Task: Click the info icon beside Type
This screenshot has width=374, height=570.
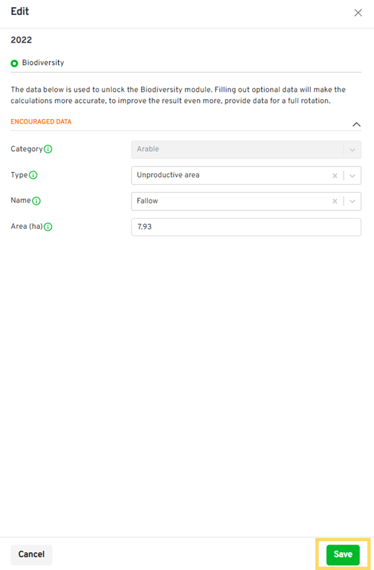Action: click(33, 175)
